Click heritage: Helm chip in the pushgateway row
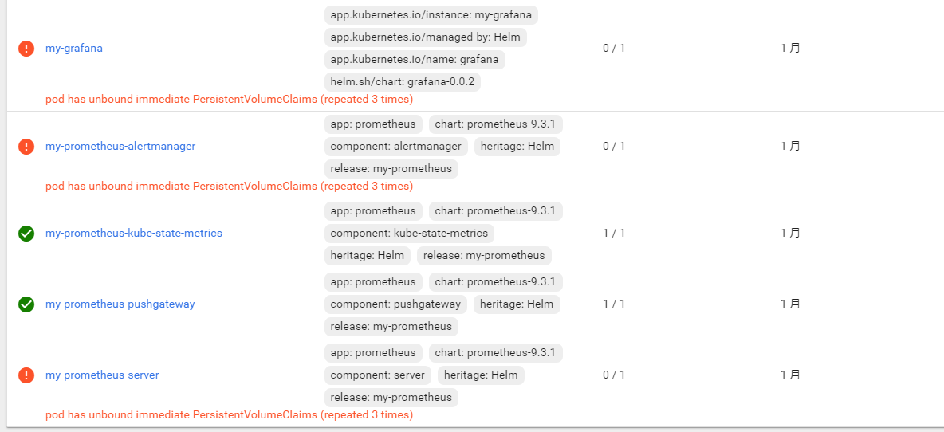 click(x=517, y=304)
